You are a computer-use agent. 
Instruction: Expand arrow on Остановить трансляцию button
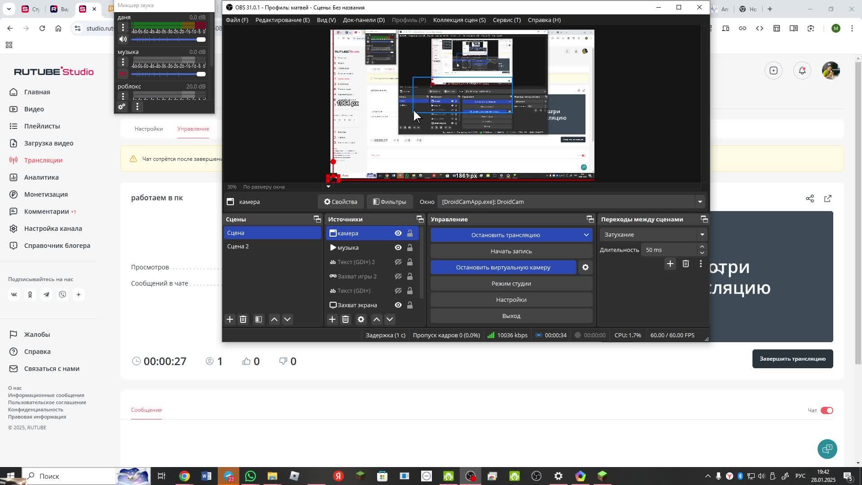pyautogui.click(x=586, y=235)
